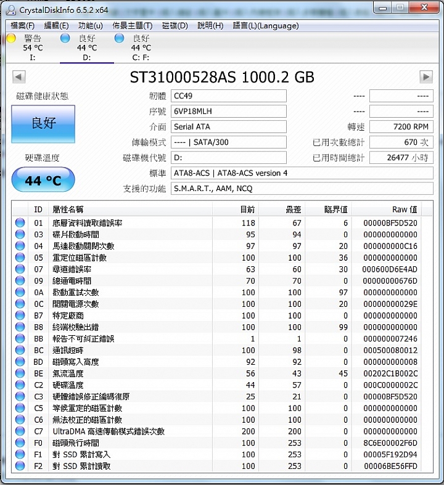This screenshot has width=444, height=485.
Task: Click the status icon of attribute C2
Action: click(20, 385)
